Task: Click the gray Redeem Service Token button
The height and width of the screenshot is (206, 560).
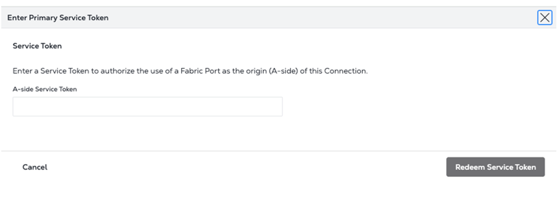Action: click(495, 167)
